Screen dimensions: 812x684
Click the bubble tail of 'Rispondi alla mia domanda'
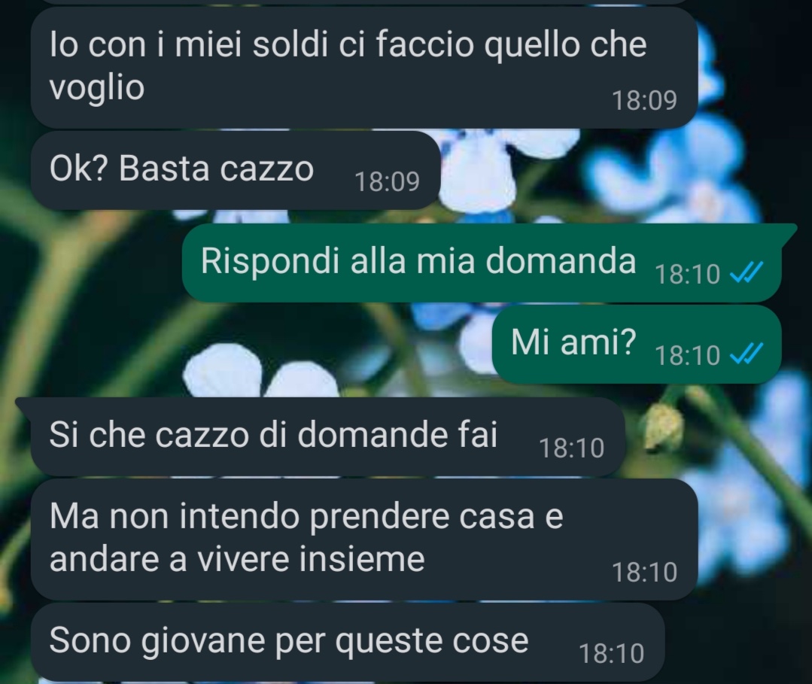(788, 231)
